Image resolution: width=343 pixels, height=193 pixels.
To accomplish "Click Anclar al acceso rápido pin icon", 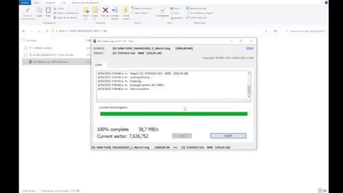I will point(27,10).
